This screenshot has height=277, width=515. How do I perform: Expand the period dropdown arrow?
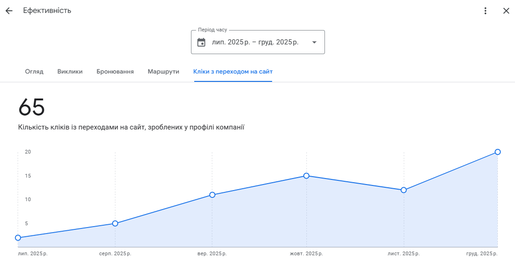(x=314, y=43)
